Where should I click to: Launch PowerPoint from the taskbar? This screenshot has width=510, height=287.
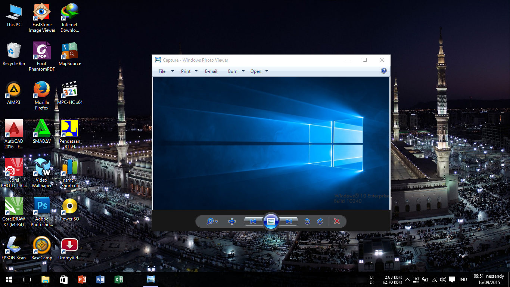coord(82,280)
